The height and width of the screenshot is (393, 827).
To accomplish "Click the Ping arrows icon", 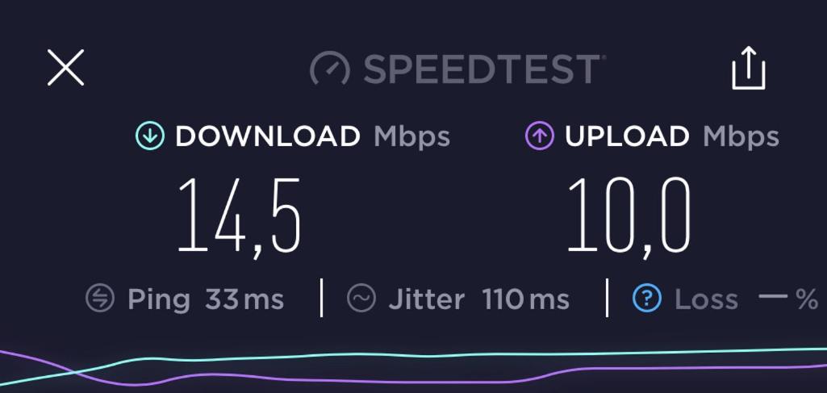I will point(100,299).
